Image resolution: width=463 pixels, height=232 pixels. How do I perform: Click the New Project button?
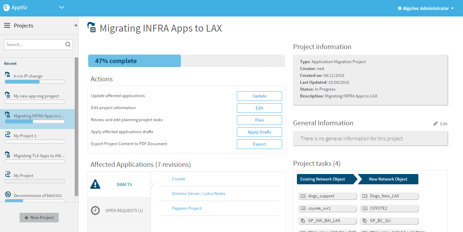pyautogui.click(x=39, y=218)
